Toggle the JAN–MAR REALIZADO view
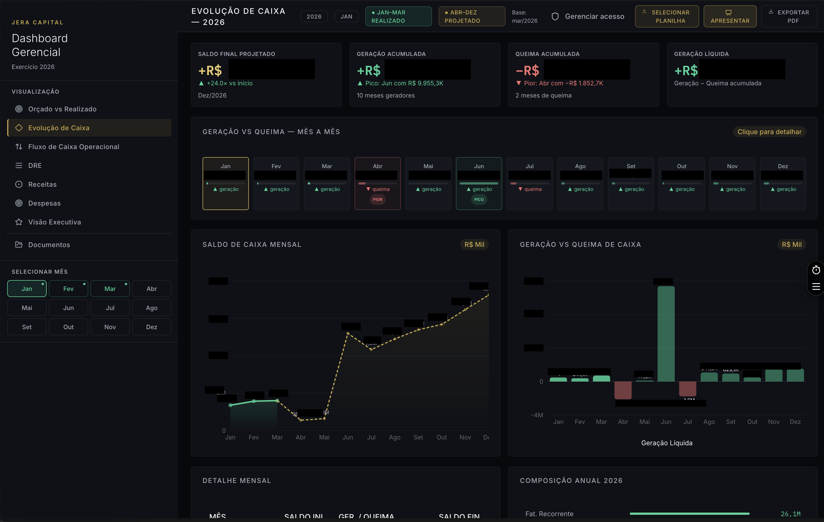The image size is (824, 522). (398, 16)
